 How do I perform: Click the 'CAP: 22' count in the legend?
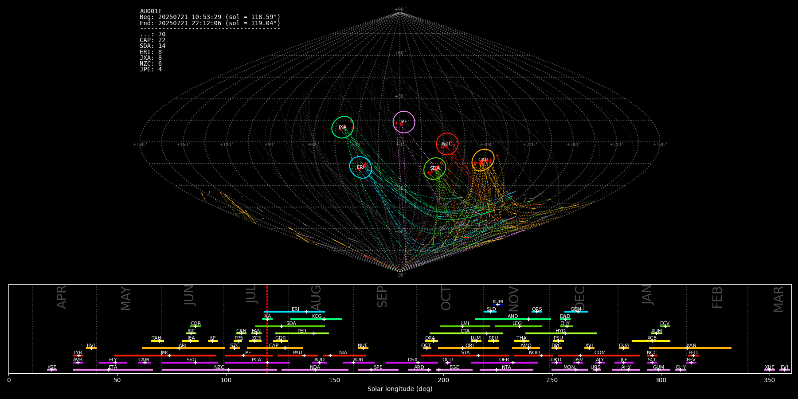153,40
